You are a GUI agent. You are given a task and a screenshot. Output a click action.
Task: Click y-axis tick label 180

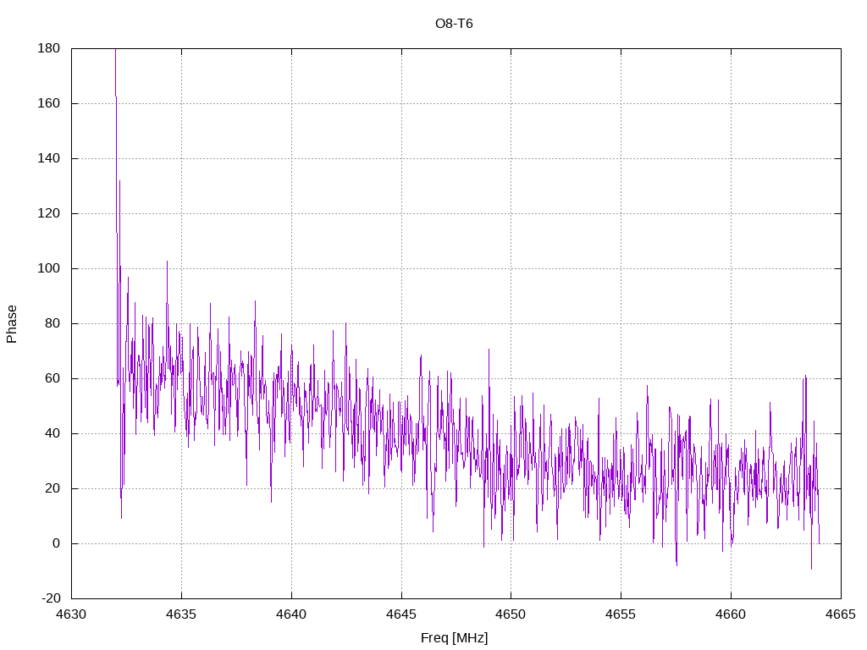pos(48,48)
